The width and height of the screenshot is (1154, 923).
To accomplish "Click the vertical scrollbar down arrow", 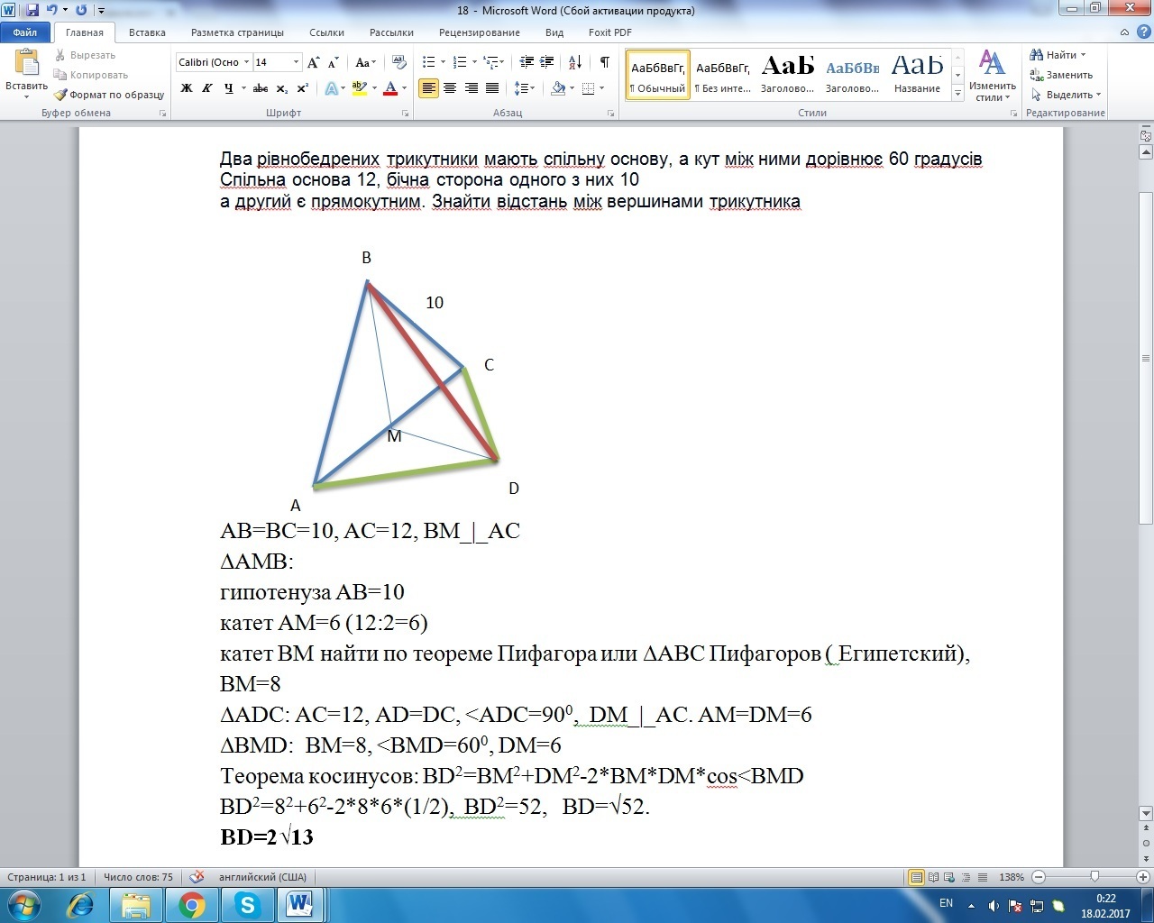I will [1146, 813].
